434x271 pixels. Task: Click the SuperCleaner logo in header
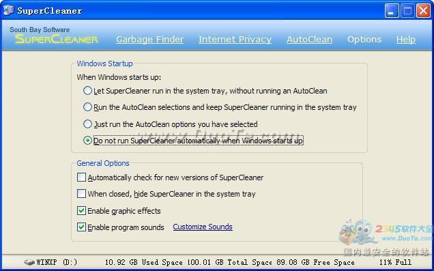click(57, 39)
